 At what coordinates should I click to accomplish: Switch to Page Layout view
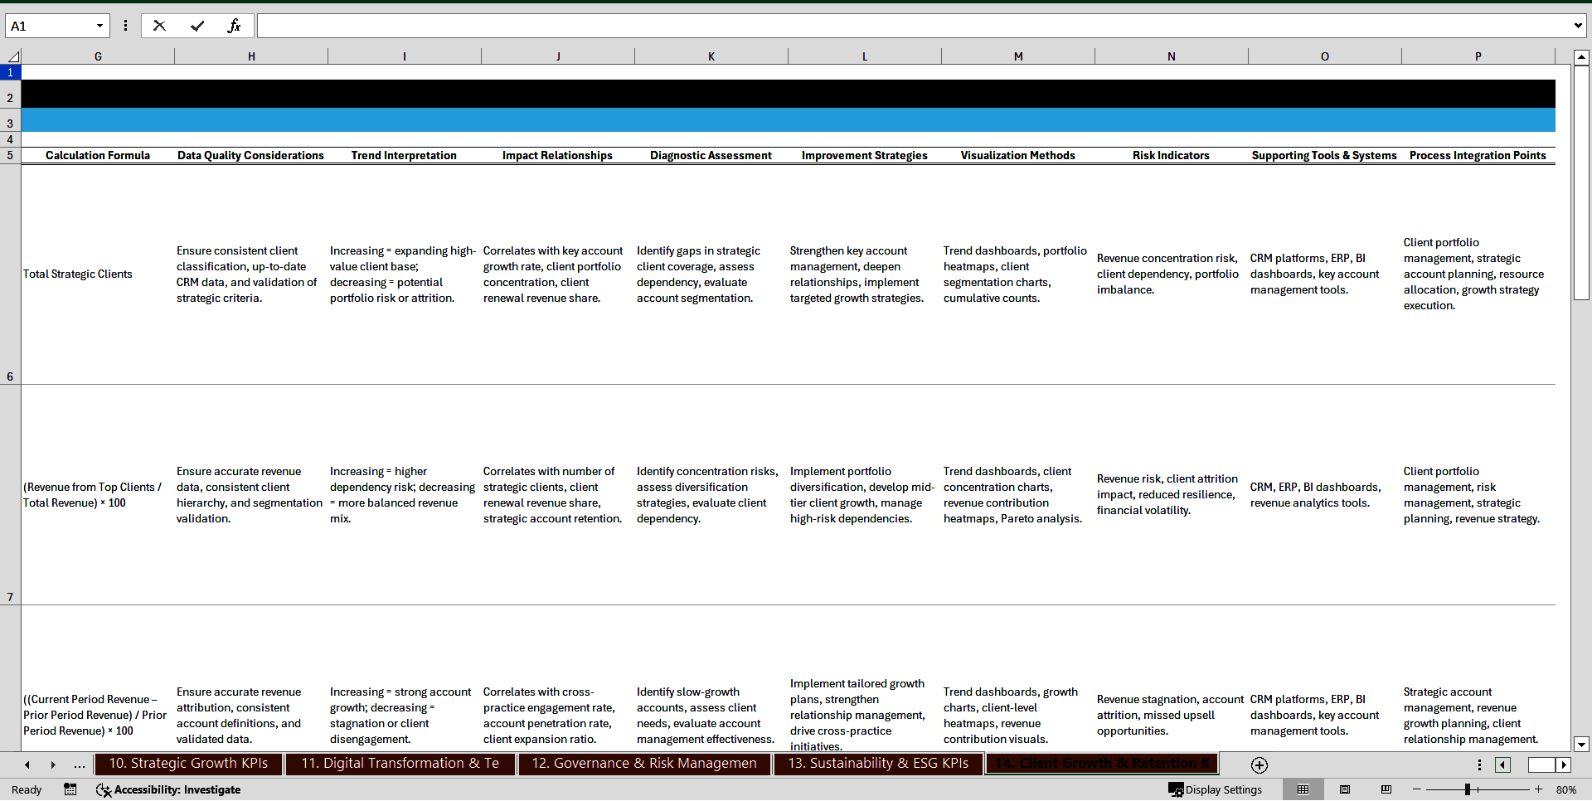pyautogui.click(x=1345, y=789)
